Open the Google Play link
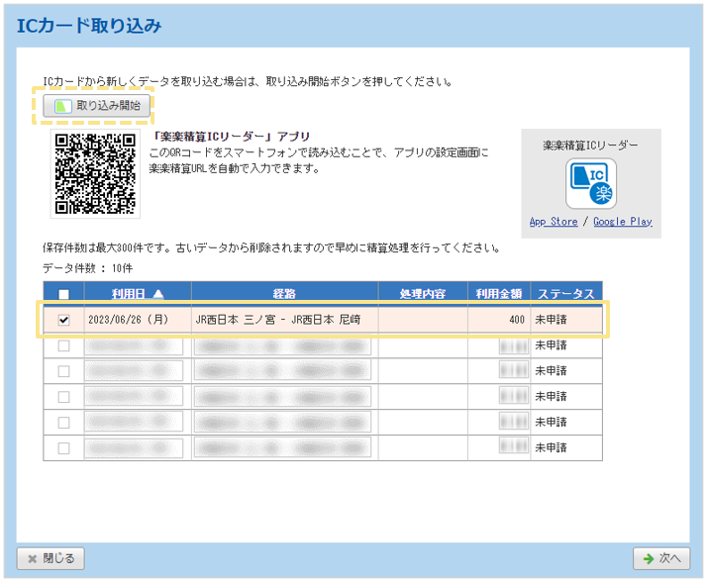708x585 pixels. point(623,222)
